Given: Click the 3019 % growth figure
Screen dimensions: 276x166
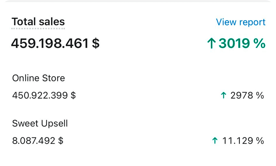Looking at the screenshot, I should 242,43.
